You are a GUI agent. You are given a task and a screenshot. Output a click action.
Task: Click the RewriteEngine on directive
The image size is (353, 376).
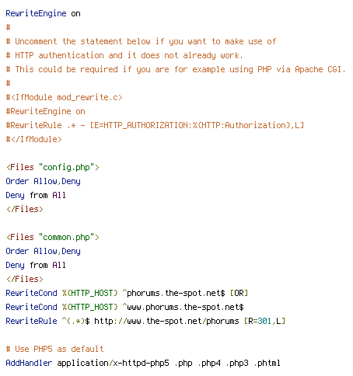[43, 13]
